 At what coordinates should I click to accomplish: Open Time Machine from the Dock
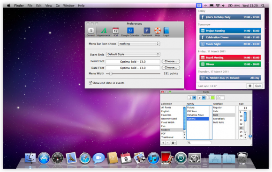181,158
